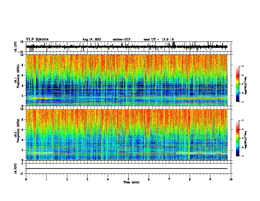Click the "9" tick on time axis
Screen dimensions: 260x201
[x=210, y=179]
